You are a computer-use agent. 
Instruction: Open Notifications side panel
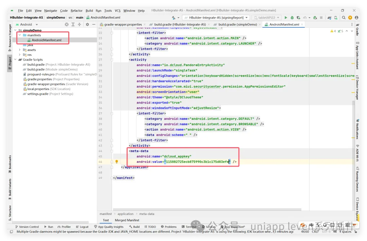point(357,129)
